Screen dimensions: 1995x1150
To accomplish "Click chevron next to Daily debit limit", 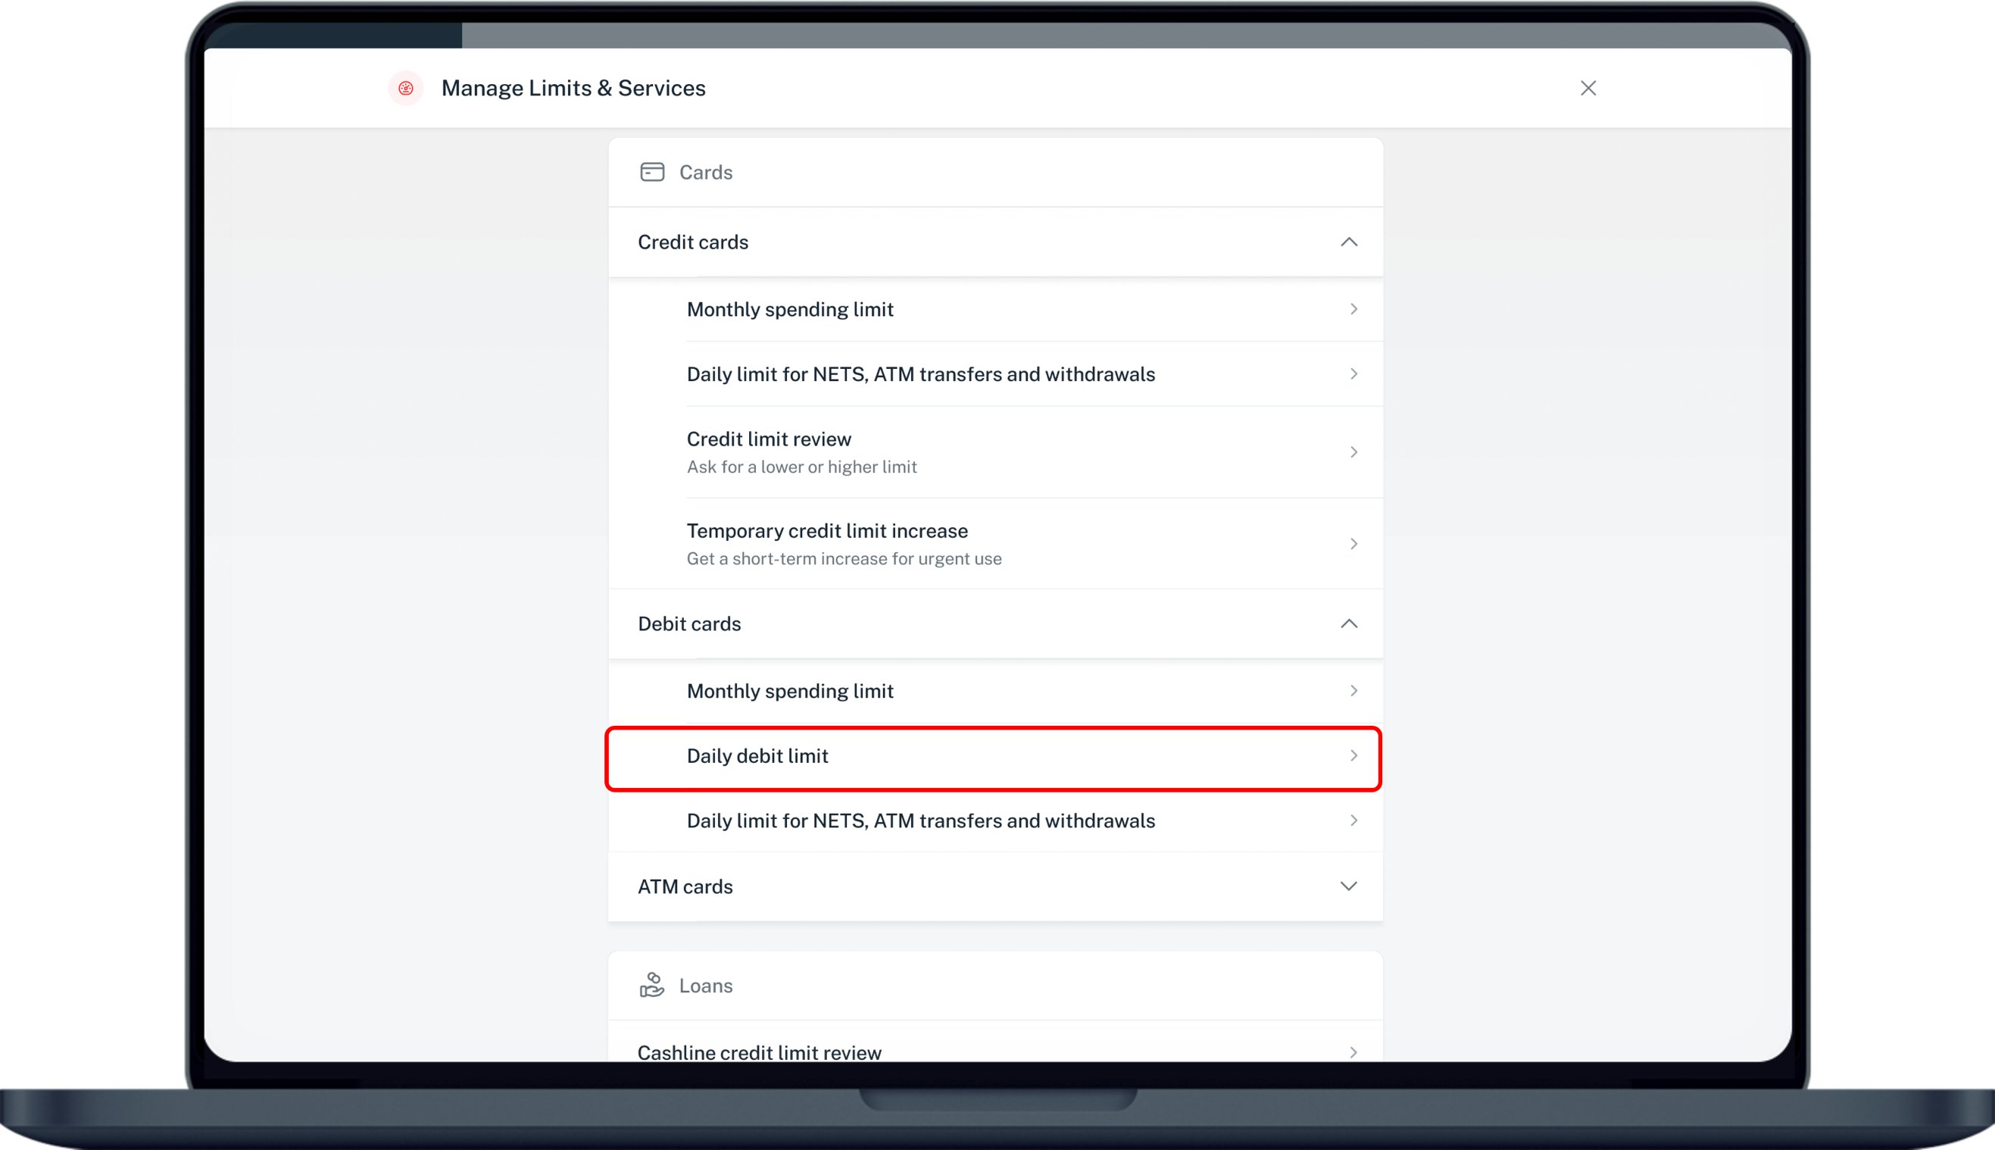I will [x=1353, y=756].
